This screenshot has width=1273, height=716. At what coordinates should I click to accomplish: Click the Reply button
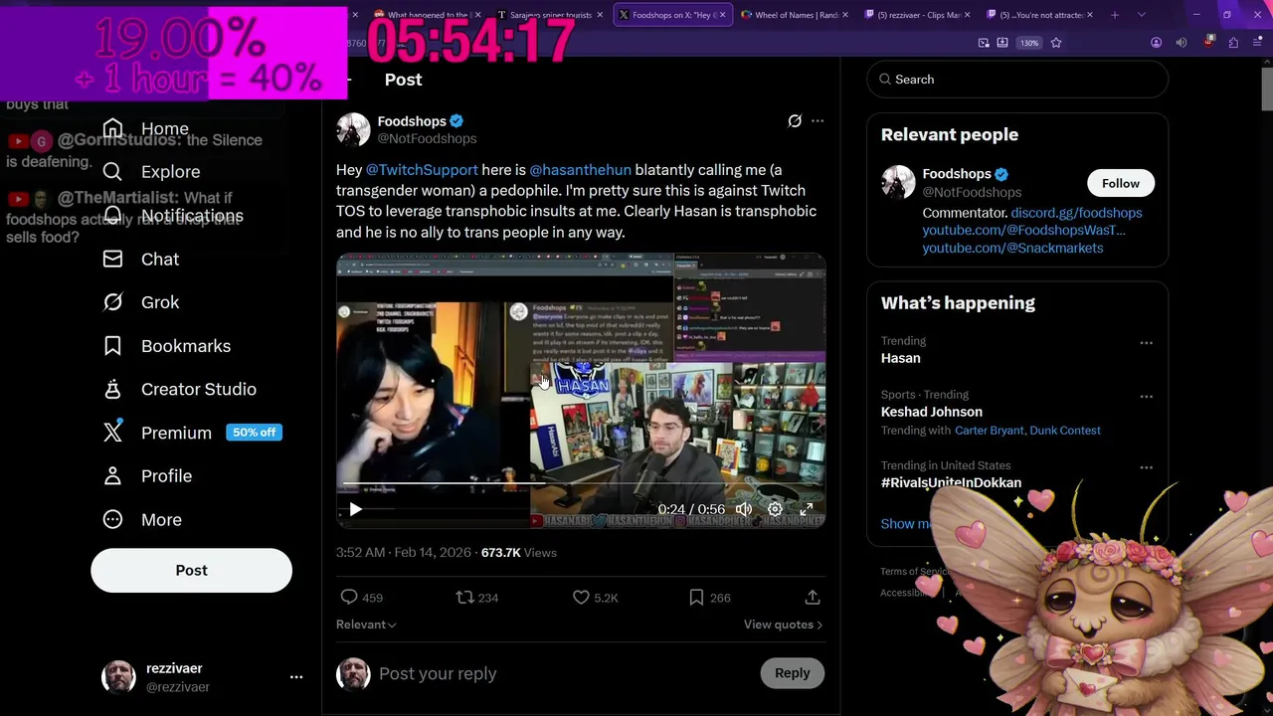point(793,673)
